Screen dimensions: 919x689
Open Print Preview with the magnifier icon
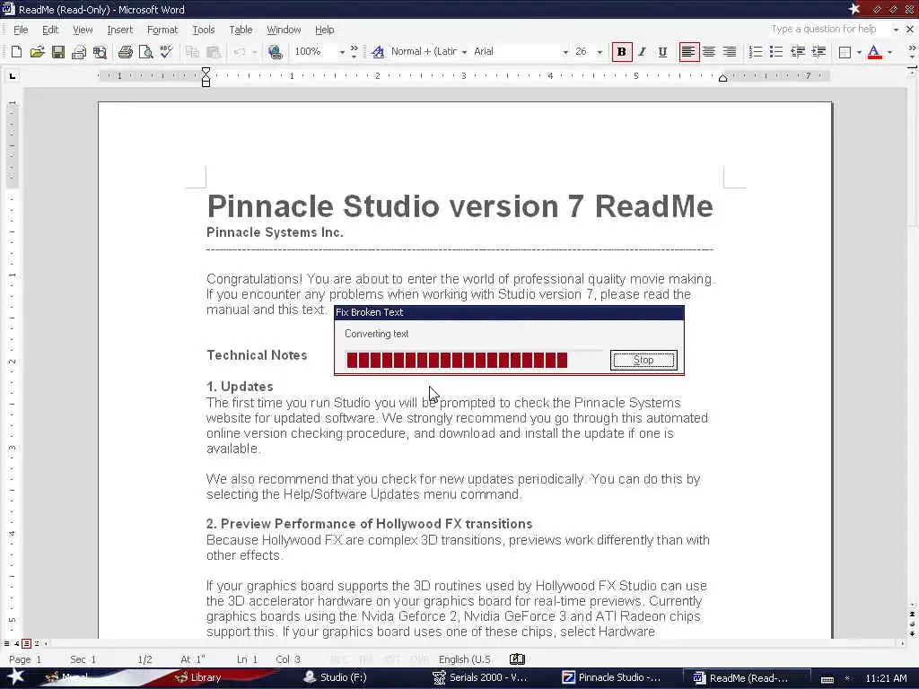click(146, 52)
